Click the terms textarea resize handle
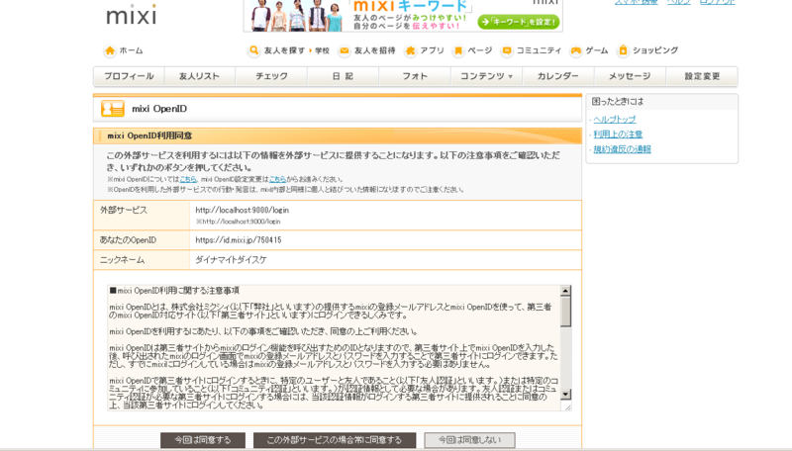Screen dimensions: 792x451 pyautogui.click(x=567, y=407)
